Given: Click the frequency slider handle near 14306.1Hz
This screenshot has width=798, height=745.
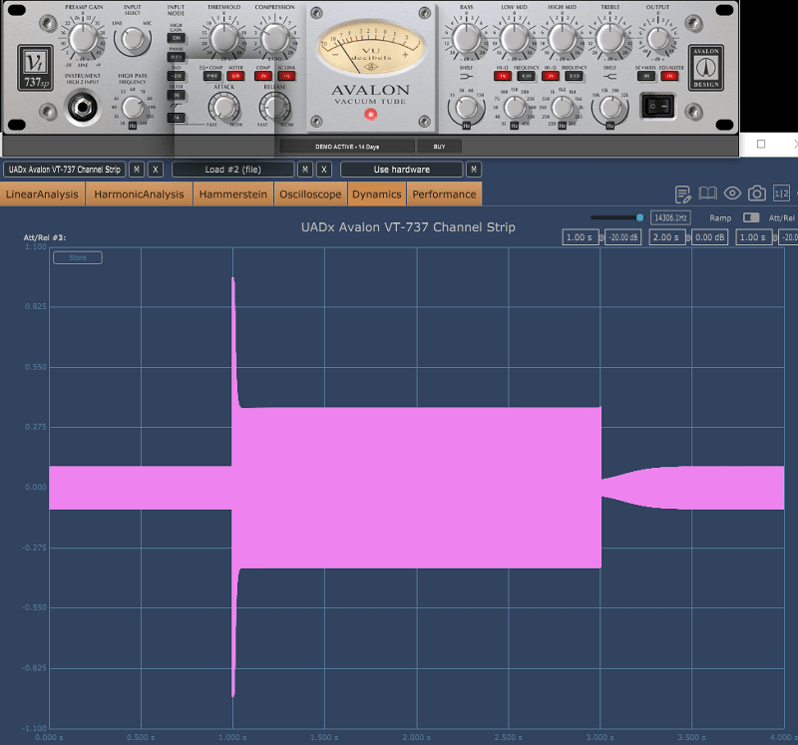Looking at the screenshot, I should pos(639,217).
